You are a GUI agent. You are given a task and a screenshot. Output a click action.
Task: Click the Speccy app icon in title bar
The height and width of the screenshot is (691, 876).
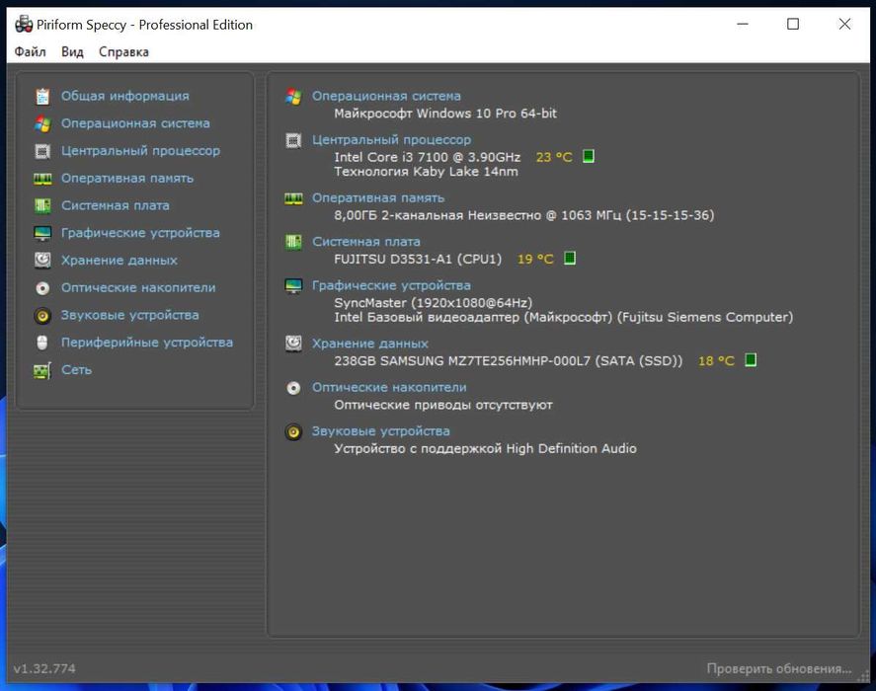pyautogui.click(x=24, y=24)
